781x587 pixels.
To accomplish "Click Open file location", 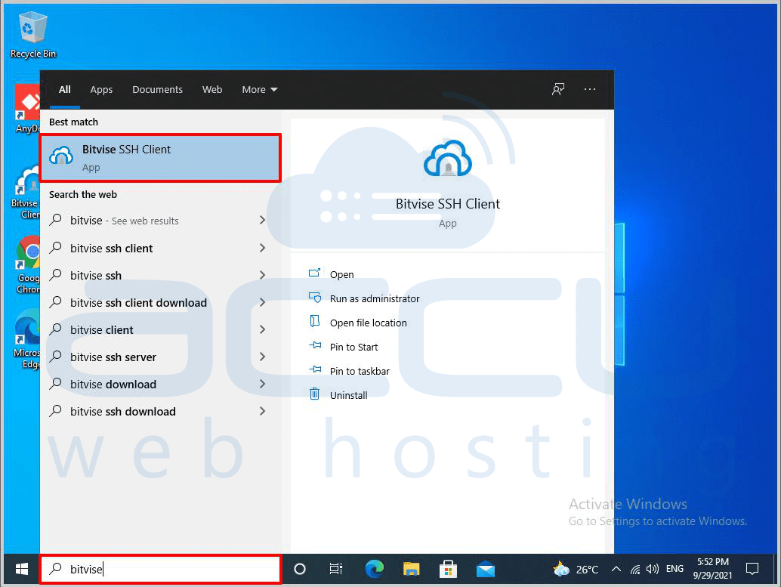I will pyautogui.click(x=358, y=323).
